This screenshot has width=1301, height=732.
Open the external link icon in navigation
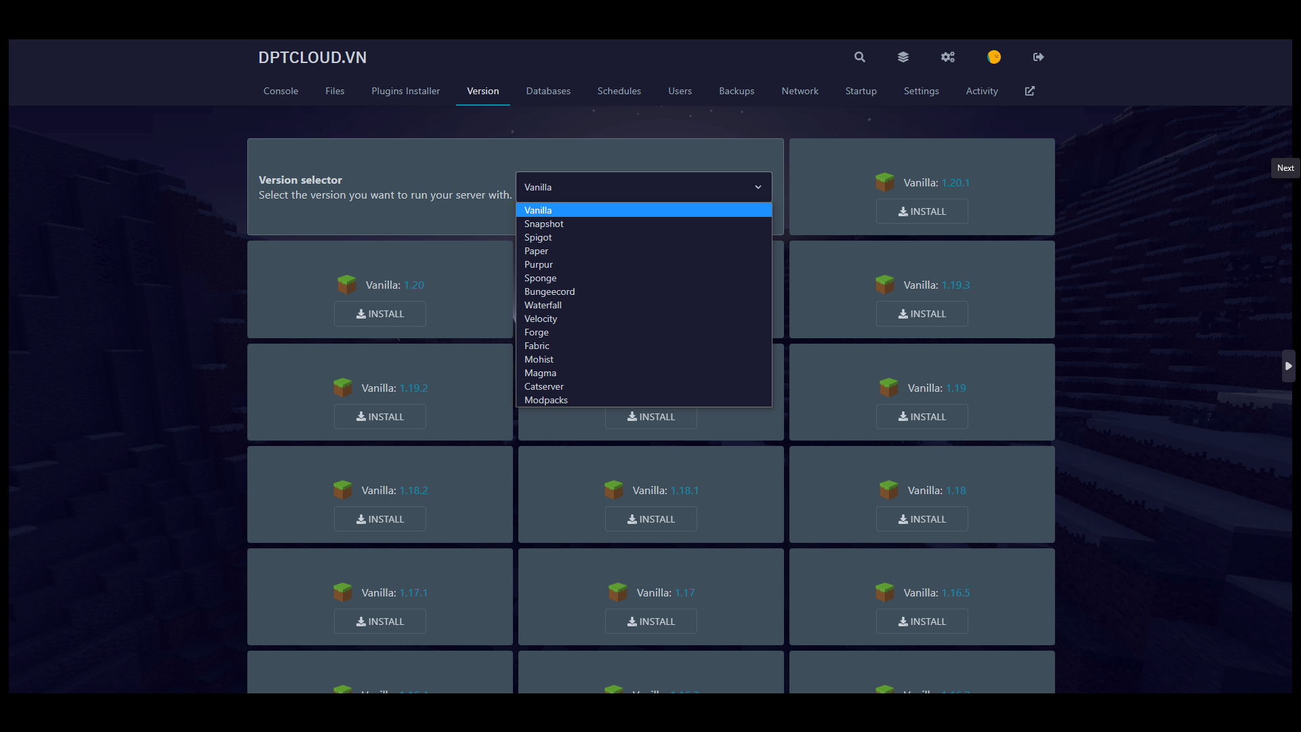click(1029, 91)
